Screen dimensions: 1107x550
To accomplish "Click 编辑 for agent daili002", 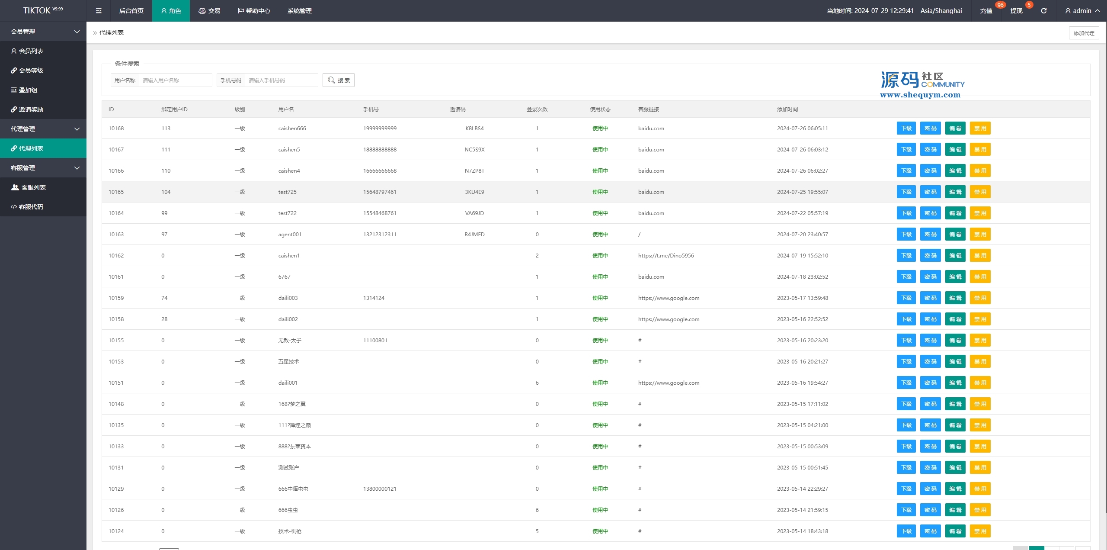I will [x=955, y=319].
